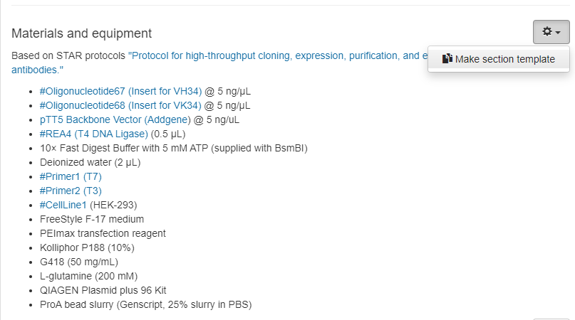Click the Kolliphor P188 (10%) item
The width and height of the screenshot is (575, 320).
coord(87,247)
